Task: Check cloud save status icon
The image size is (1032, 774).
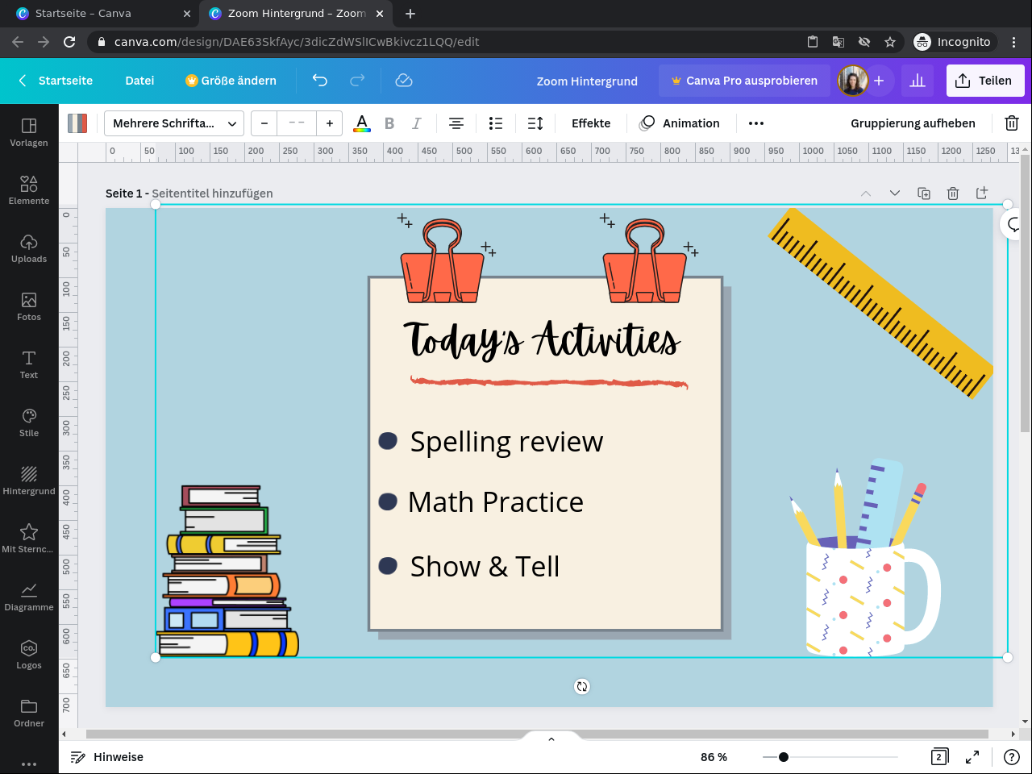Action: 404,81
